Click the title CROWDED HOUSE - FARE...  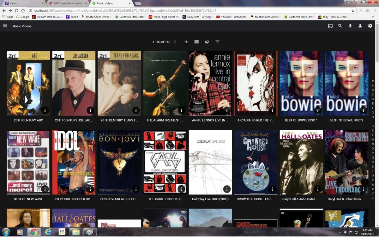(256, 199)
